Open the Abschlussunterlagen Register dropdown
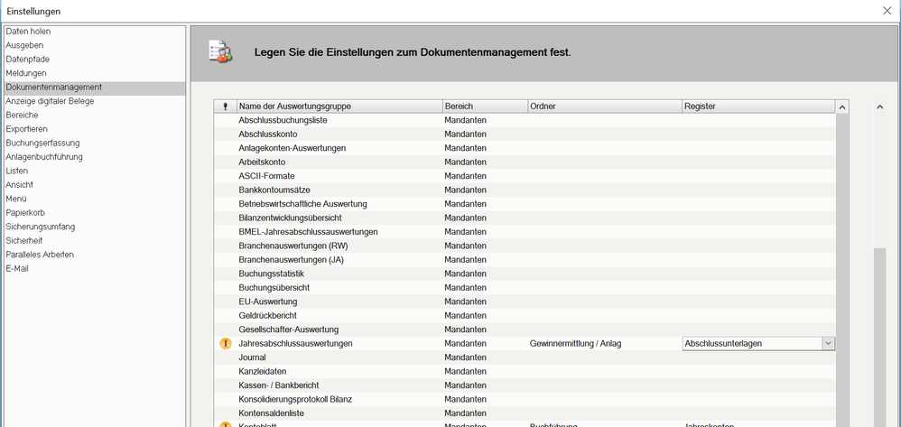 (828, 343)
